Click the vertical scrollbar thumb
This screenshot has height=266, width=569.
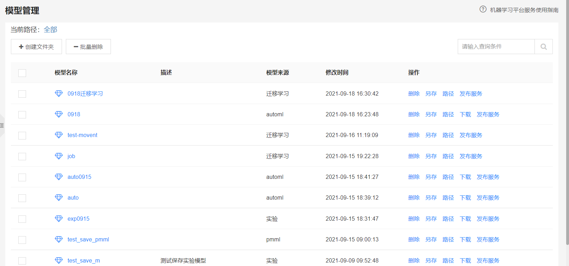pos(567,122)
